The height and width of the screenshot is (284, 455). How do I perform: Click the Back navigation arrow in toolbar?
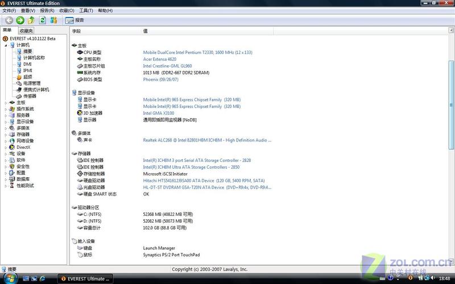pos(9,20)
